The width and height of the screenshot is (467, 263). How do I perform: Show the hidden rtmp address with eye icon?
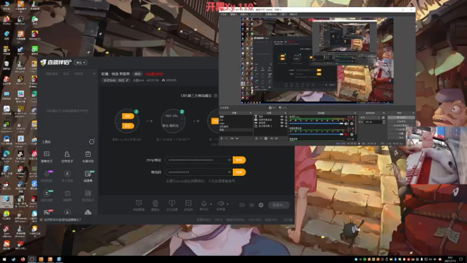229,160
